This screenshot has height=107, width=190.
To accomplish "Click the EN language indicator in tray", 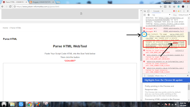I will pos(159,104).
